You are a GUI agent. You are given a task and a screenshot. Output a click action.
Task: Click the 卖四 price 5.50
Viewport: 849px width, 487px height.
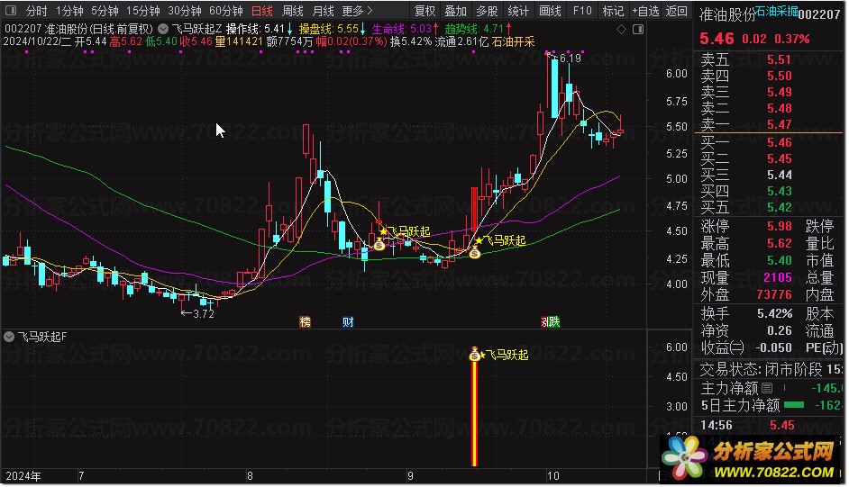[x=779, y=76]
